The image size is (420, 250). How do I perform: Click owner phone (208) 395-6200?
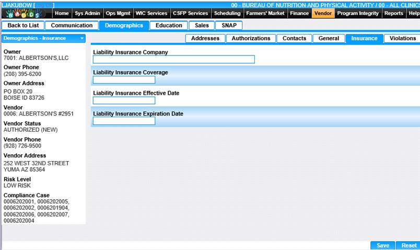point(22,74)
